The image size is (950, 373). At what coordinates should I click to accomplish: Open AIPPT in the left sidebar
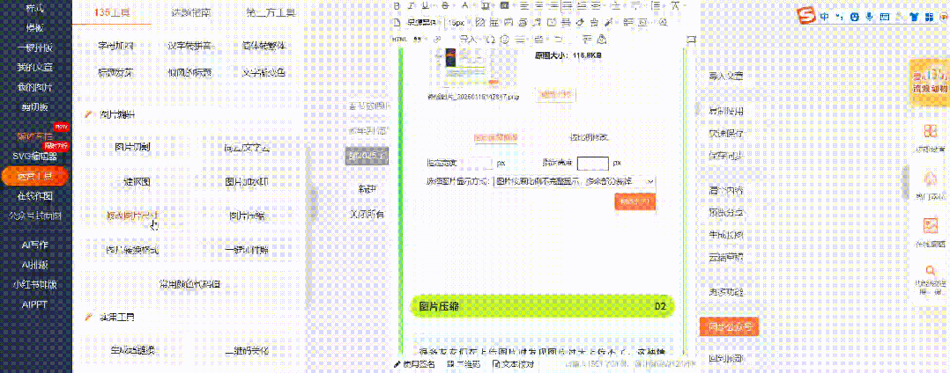point(36,304)
